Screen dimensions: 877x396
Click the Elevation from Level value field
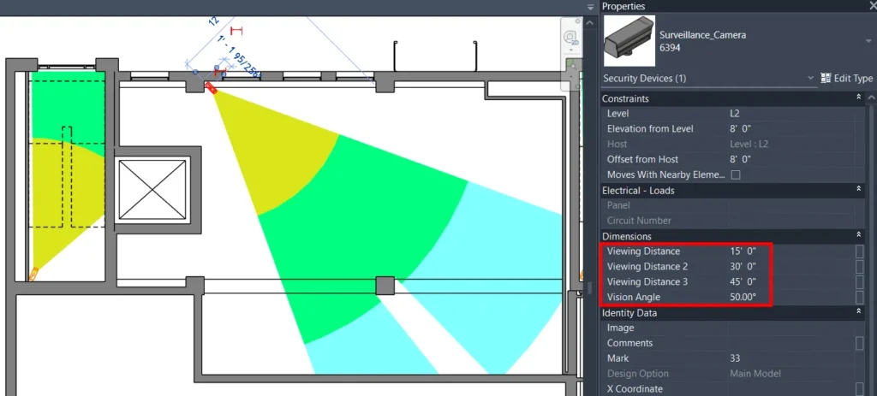(788, 129)
